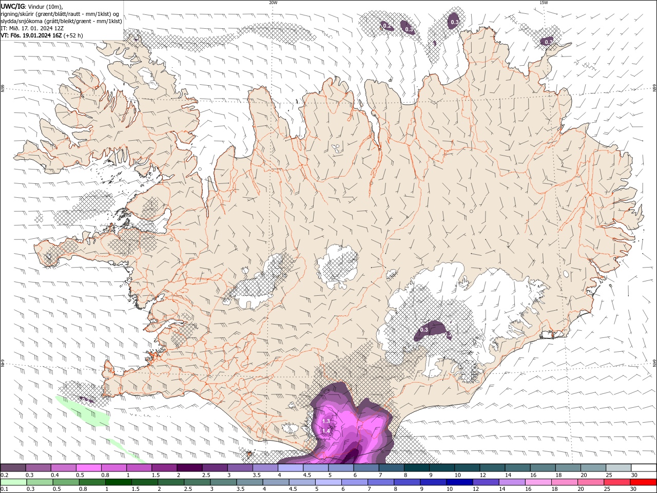The image size is (657, 493).
Task: Click the upper legend swatch labeled 3.5
Action: click(x=265, y=468)
